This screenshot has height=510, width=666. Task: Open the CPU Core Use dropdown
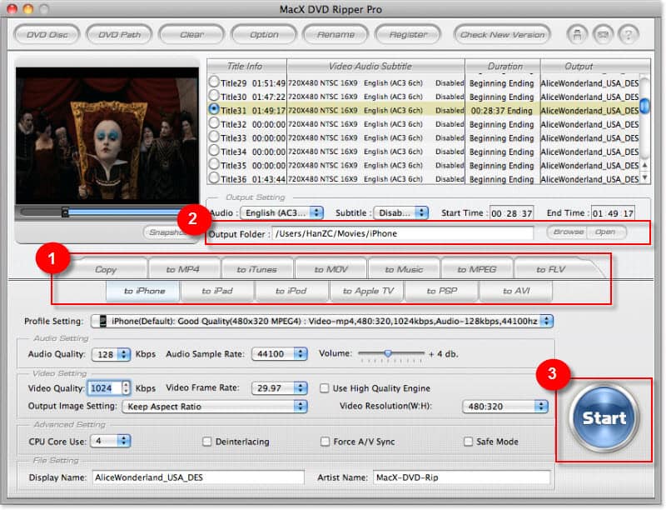111,441
